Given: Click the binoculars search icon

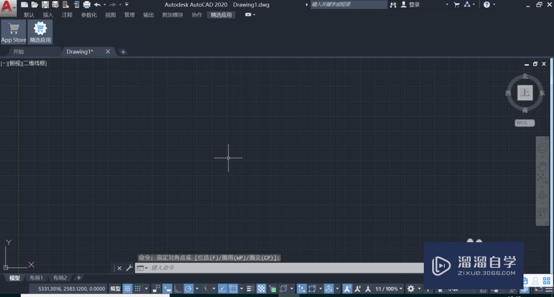Looking at the screenshot, I should [393, 4].
